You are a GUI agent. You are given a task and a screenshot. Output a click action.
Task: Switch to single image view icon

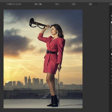point(94,4)
